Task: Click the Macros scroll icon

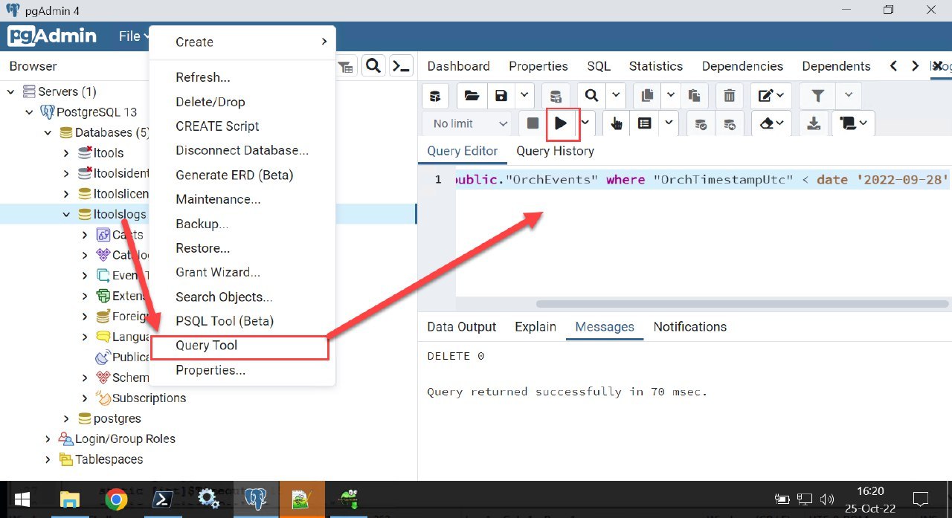Action: click(853, 123)
